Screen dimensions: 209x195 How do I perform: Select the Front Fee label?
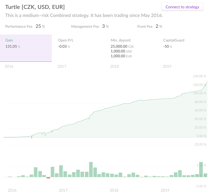click(145, 27)
